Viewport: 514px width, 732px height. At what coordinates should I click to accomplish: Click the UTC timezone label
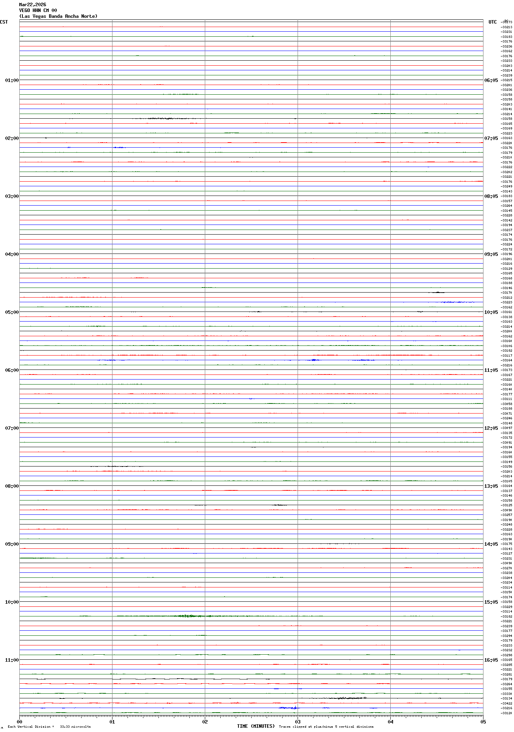(492, 22)
